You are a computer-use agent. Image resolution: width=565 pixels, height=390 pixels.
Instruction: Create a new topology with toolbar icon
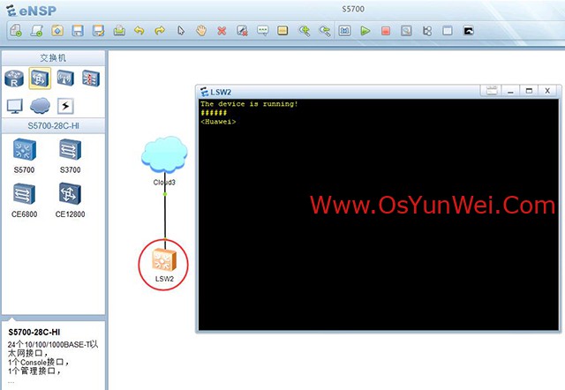pos(16,31)
